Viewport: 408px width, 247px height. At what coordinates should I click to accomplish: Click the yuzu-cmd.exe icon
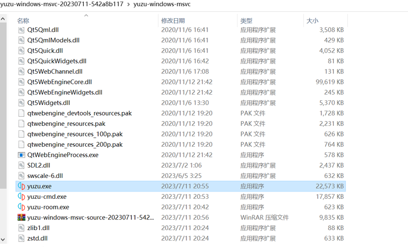tap(22, 197)
